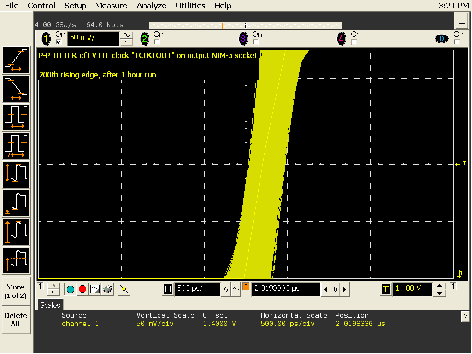Click the red Stop acquisition button
Viewport: 472px width, 354px height.
click(x=83, y=289)
